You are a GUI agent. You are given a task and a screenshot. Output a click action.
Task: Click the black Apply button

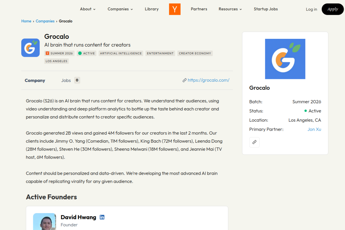pos(333,9)
